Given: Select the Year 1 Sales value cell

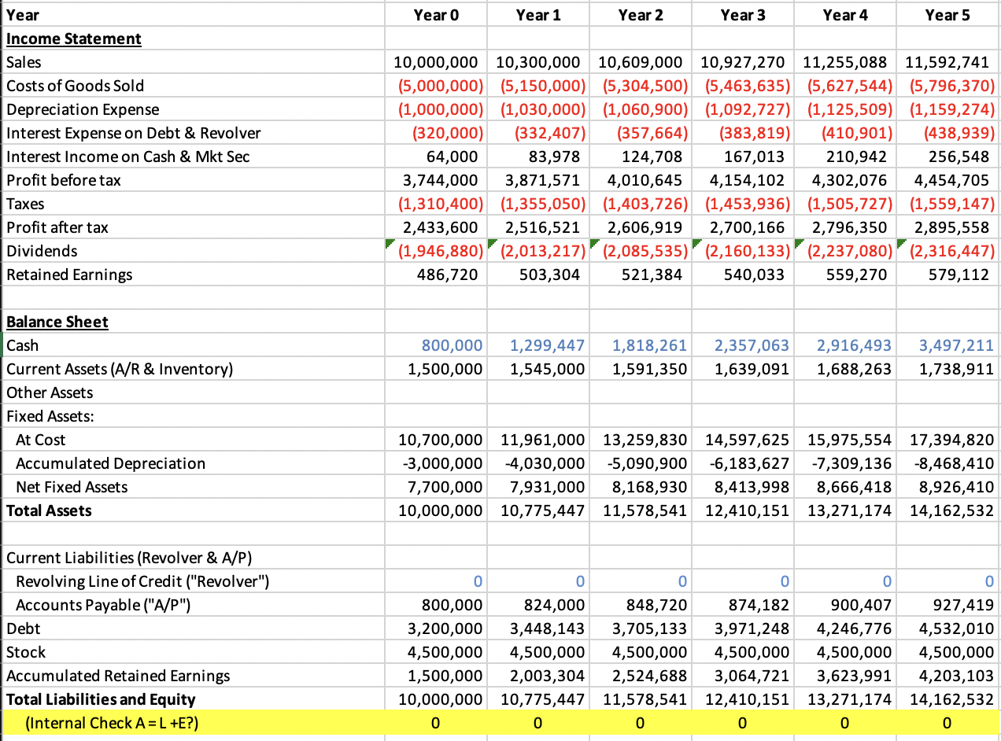Looking at the screenshot, I should pyautogui.click(x=538, y=62).
